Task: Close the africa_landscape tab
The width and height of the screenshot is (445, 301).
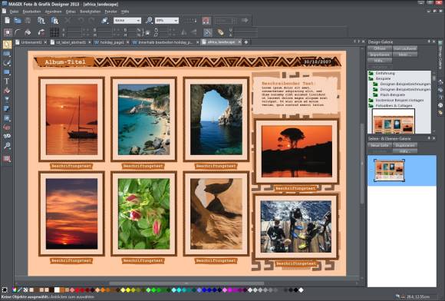Action: (x=239, y=42)
